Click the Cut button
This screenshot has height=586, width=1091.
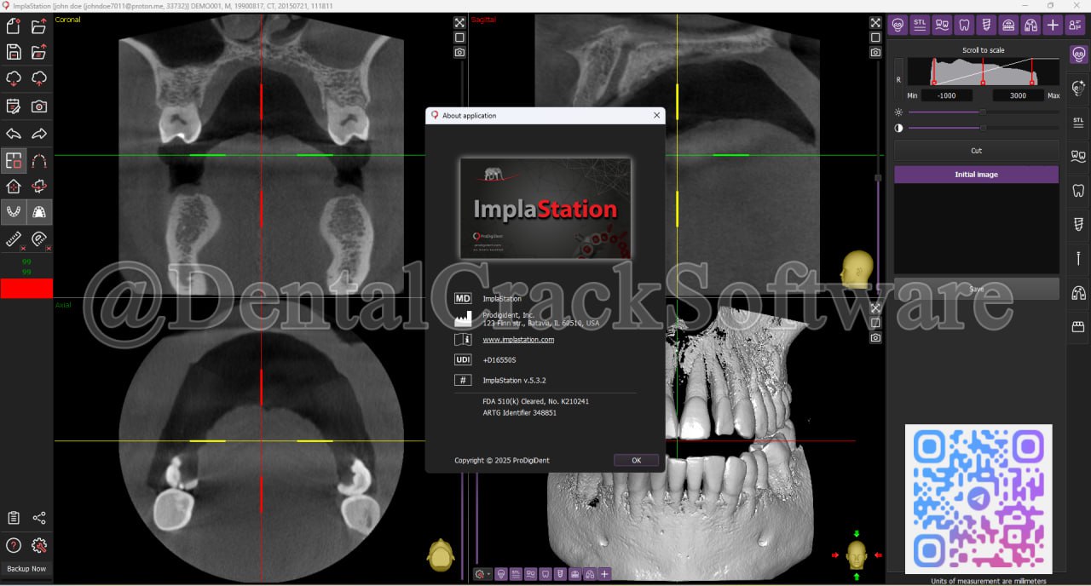click(x=977, y=151)
